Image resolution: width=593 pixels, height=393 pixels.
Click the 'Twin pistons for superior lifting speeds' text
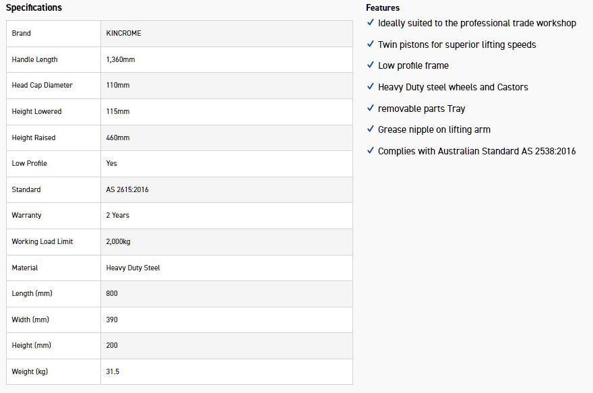click(x=457, y=44)
